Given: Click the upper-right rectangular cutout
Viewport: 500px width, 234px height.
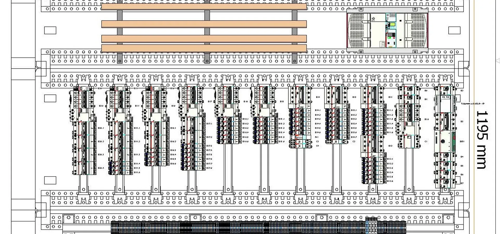Looking at the screenshot, I should [x=454, y=30].
